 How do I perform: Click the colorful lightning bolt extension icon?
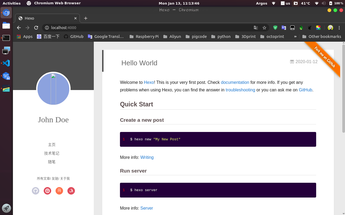coord(318,28)
